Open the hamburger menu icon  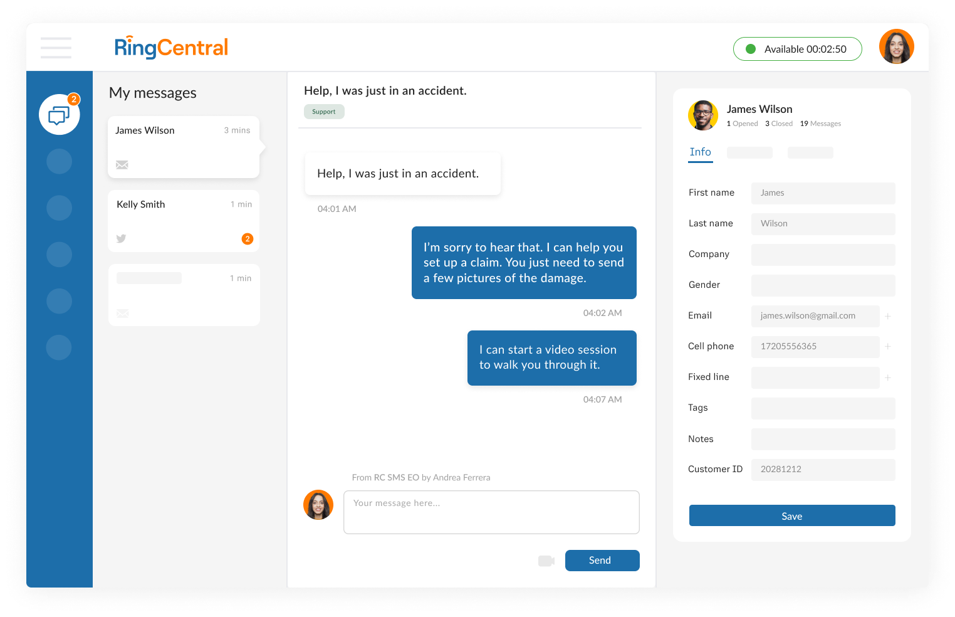click(56, 48)
